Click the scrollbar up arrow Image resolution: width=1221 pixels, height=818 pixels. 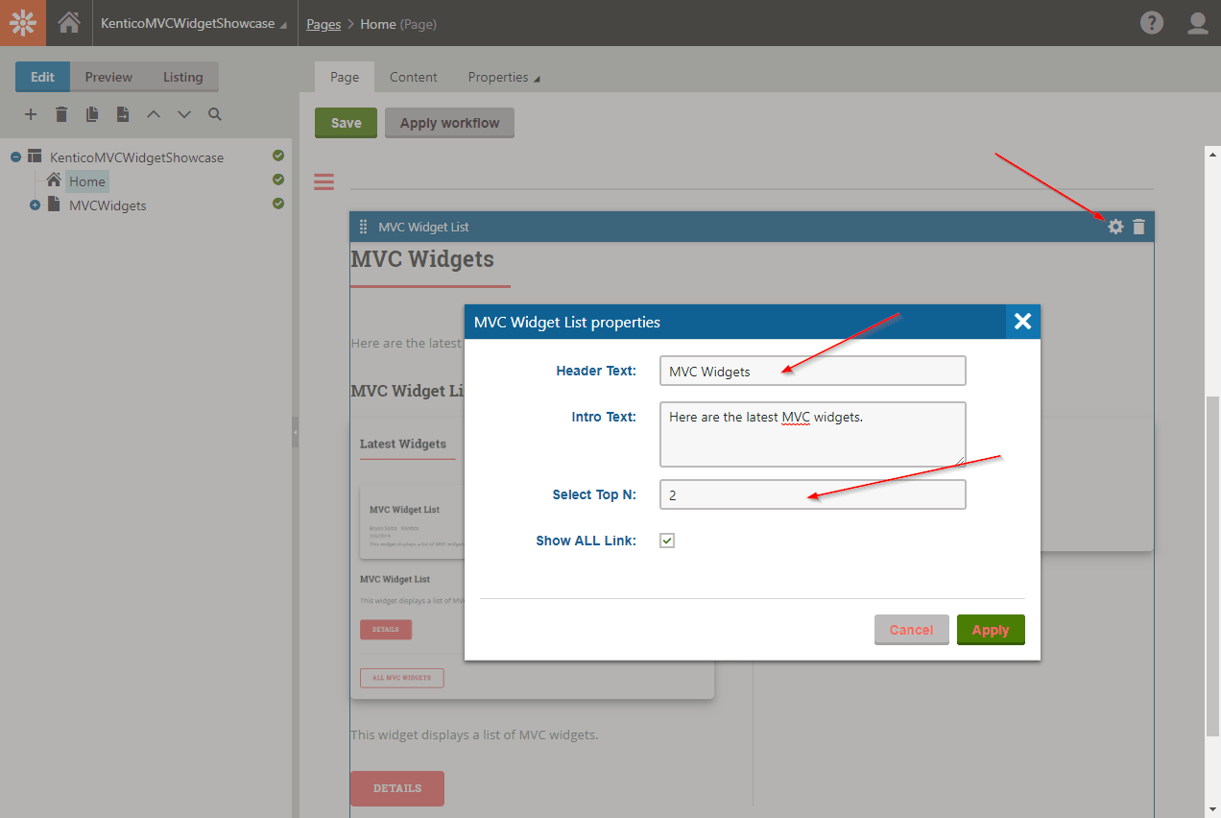(1212, 154)
